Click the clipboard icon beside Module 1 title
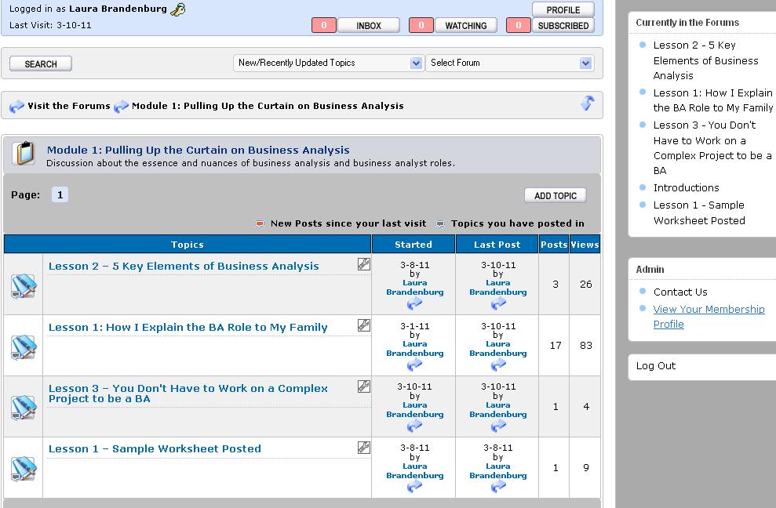Image resolution: width=776 pixels, height=508 pixels. (x=24, y=153)
